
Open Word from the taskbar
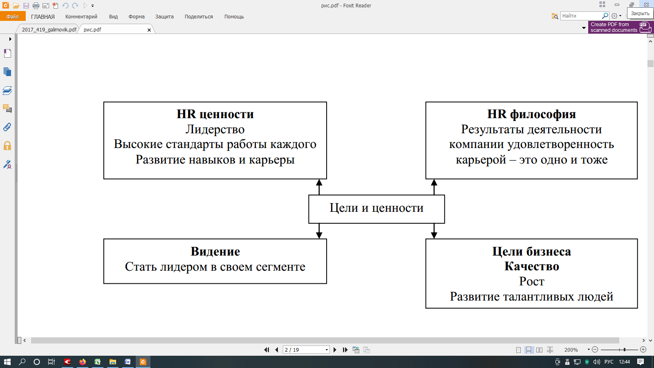tap(128, 362)
